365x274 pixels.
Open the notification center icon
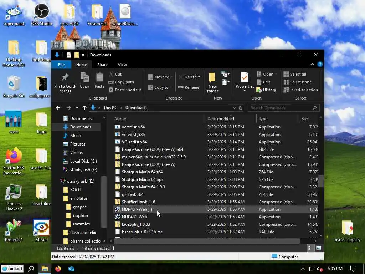[x=353, y=269]
